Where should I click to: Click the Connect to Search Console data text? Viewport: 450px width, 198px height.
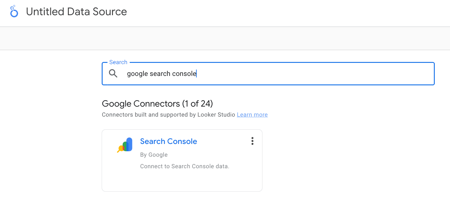click(185, 166)
